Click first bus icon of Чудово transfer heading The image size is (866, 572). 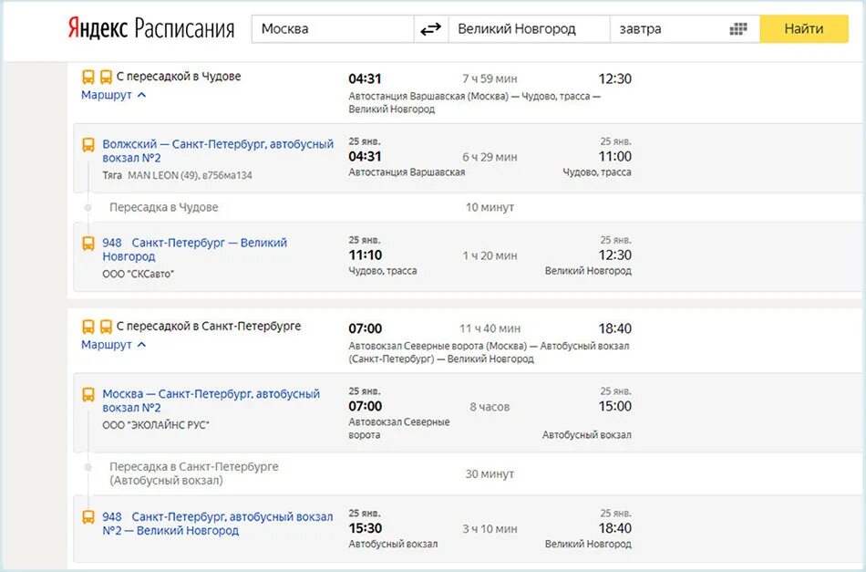coord(88,77)
